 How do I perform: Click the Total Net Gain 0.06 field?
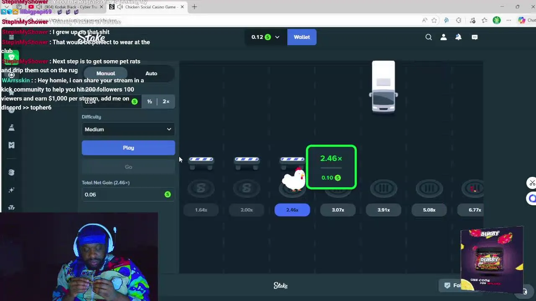128,194
